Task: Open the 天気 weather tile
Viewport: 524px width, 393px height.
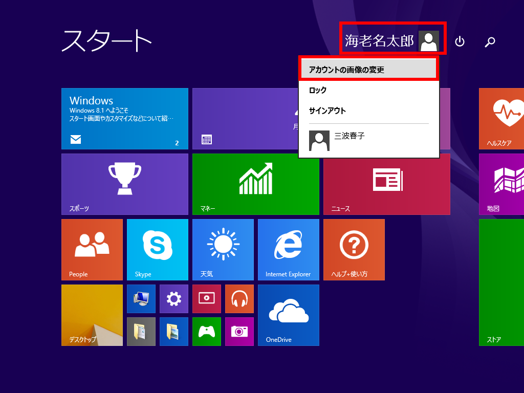Action: click(223, 250)
